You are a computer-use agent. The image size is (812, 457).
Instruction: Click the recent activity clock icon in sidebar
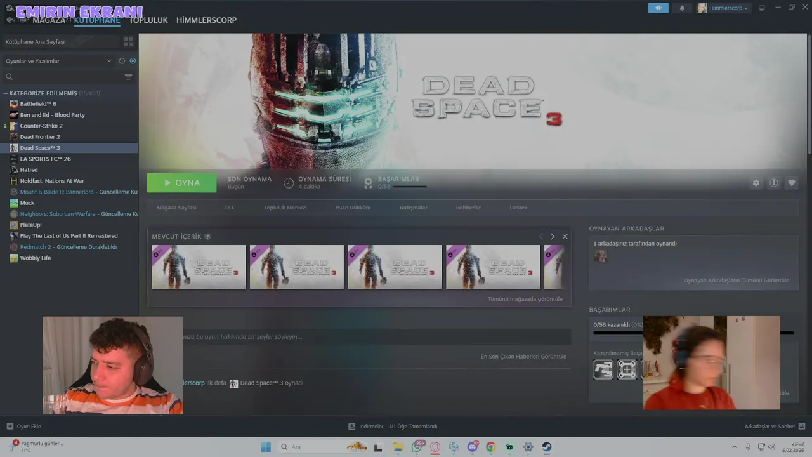click(x=122, y=61)
